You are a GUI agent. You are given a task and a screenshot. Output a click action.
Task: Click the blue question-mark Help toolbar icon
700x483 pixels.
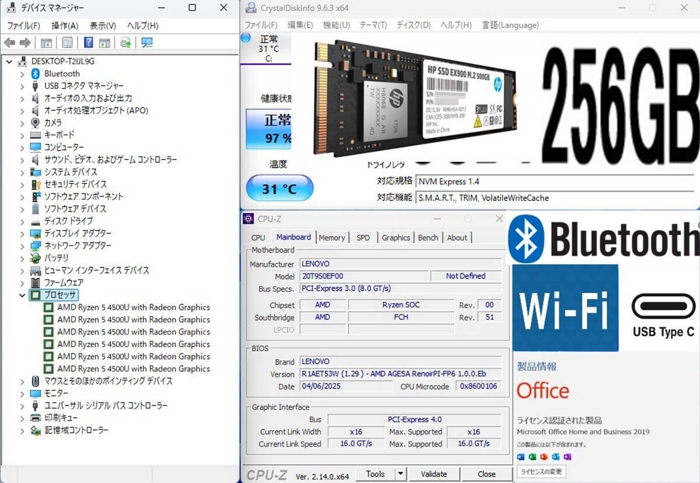[x=89, y=43]
